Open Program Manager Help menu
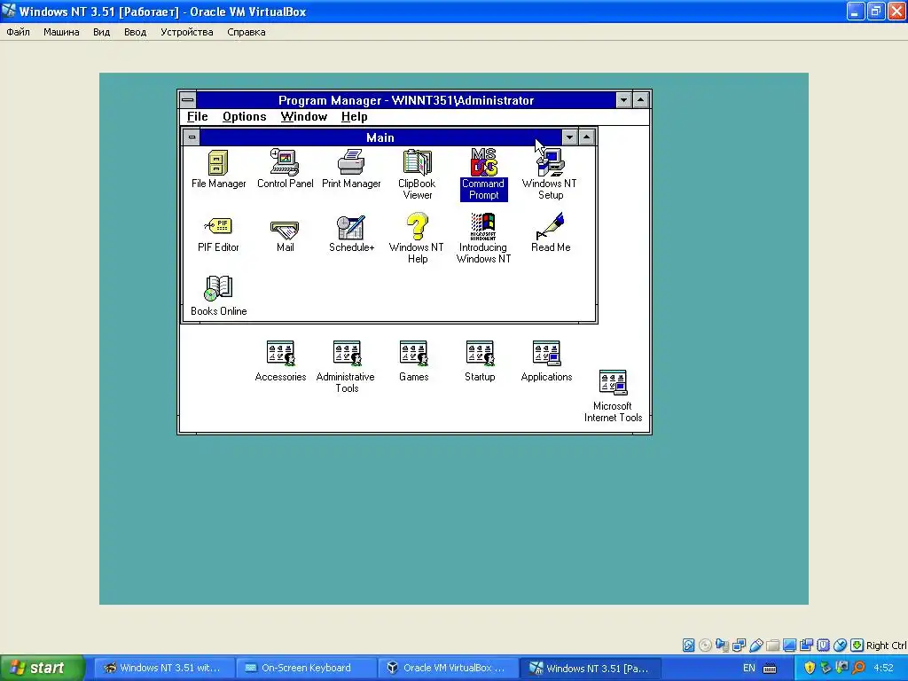The image size is (908, 681). click(x=355, y=116)
